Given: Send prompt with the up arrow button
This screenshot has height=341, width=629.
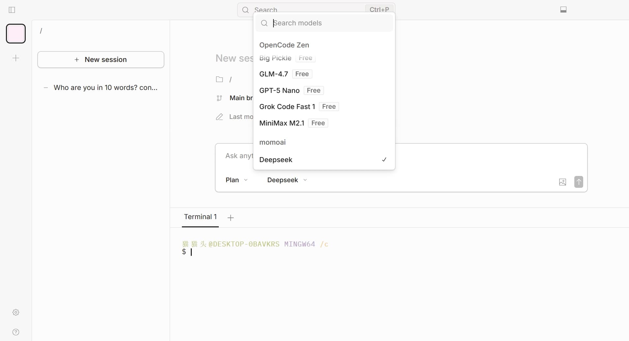Looking at the screenshot, I should (x=579, y=182).
